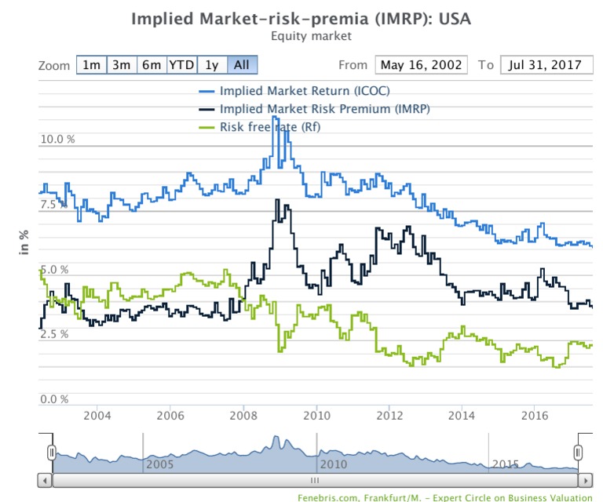Image resolution: width=603 pixels, height=502 pixels.
Task: Switch zoom to YTD
Action: pyautogui.click(x=181, y=65)
